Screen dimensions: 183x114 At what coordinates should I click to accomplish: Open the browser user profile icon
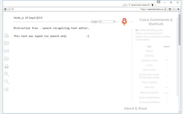click(159, 2)
